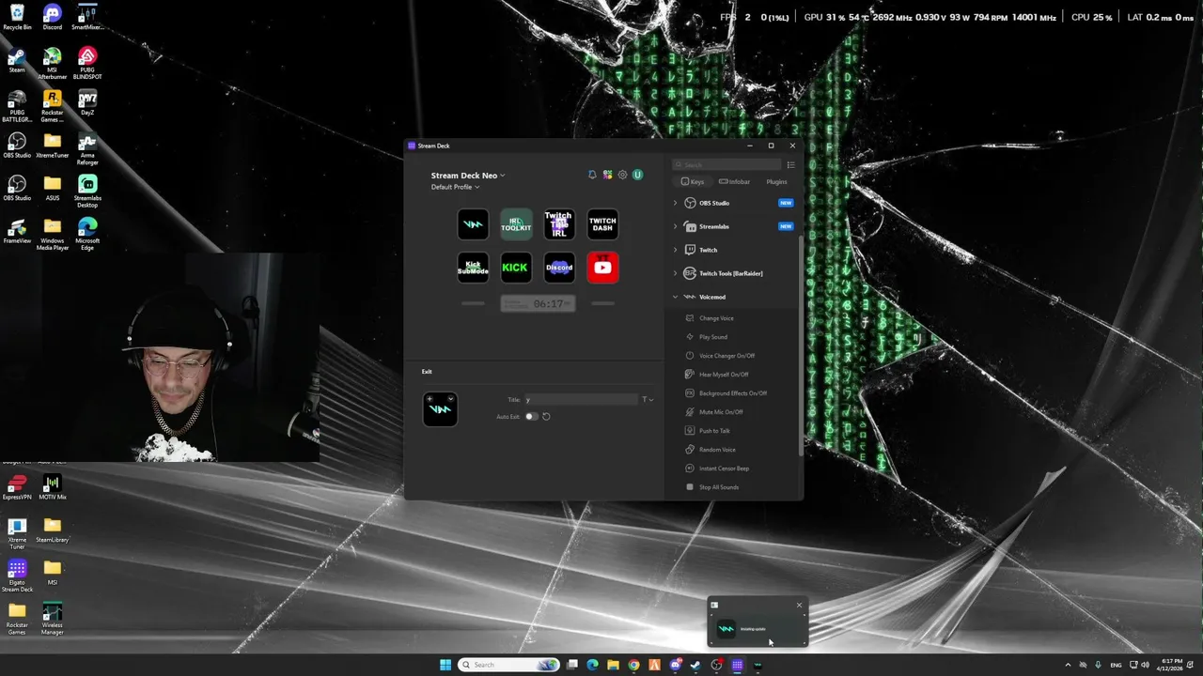1203x676 pixels.
Task: Select the Streamlabs Desktop shortcut
Action: [x=87, y=192]
